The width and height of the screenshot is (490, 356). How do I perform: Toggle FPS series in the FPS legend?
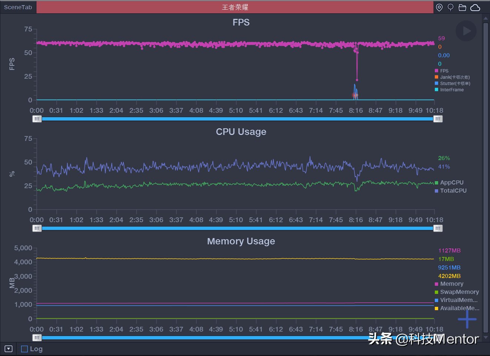[x=441, y=71]
